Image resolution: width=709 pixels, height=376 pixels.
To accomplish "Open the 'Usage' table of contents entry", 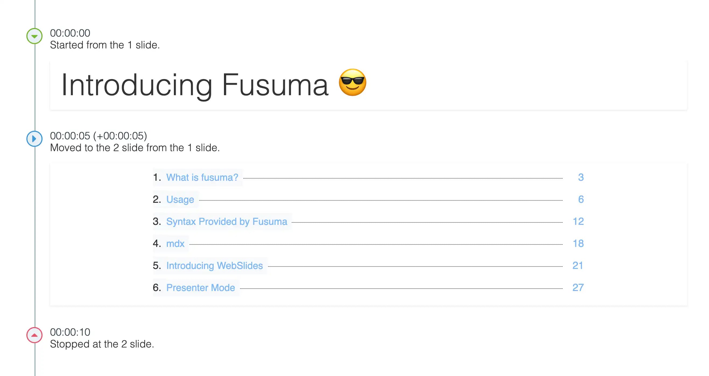I will (x=180, y=199).
